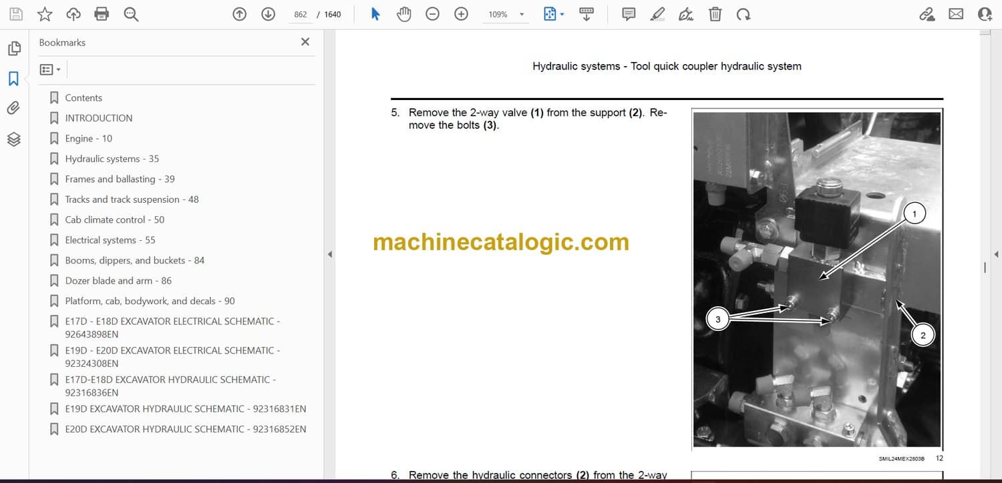Toggle the Attachments paperclip panel

pos(14,108)
